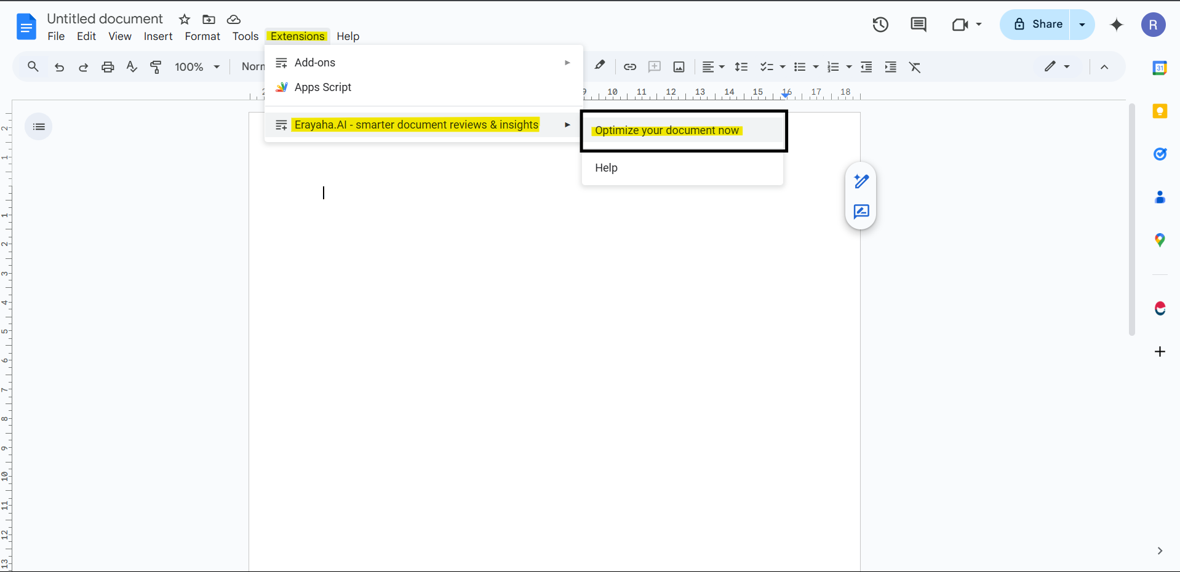Open paragraph style Normal text dropdown
Screen dimensions: 1180x572
coord(252,66)
